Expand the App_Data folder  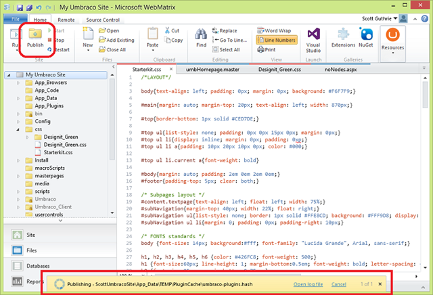18,98
